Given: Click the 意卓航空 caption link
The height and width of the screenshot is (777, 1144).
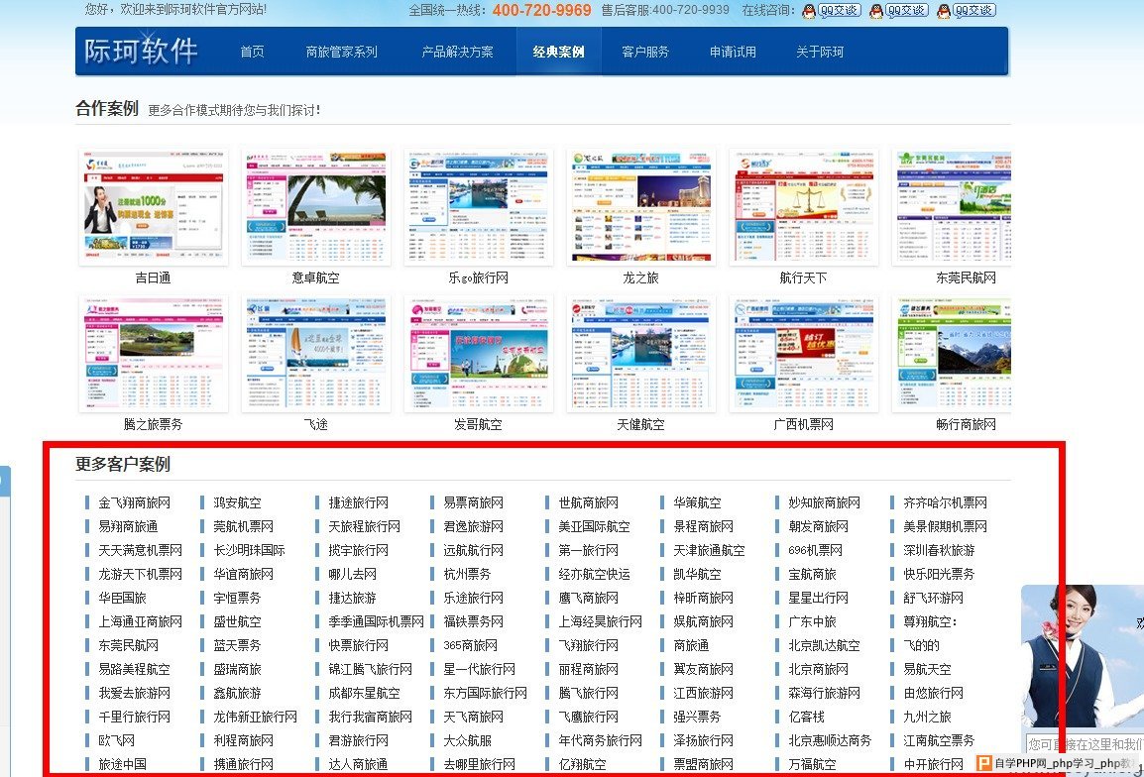Looking at the screenshot, I should (x=316, y=277).
